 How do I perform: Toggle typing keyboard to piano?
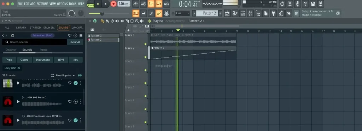pyautogui.click(x=136, y=13)
